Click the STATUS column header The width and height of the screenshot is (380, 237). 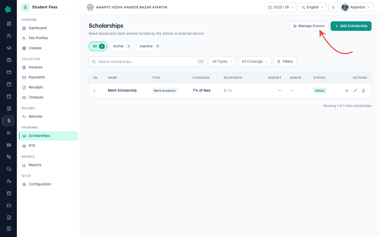(319, 78)
